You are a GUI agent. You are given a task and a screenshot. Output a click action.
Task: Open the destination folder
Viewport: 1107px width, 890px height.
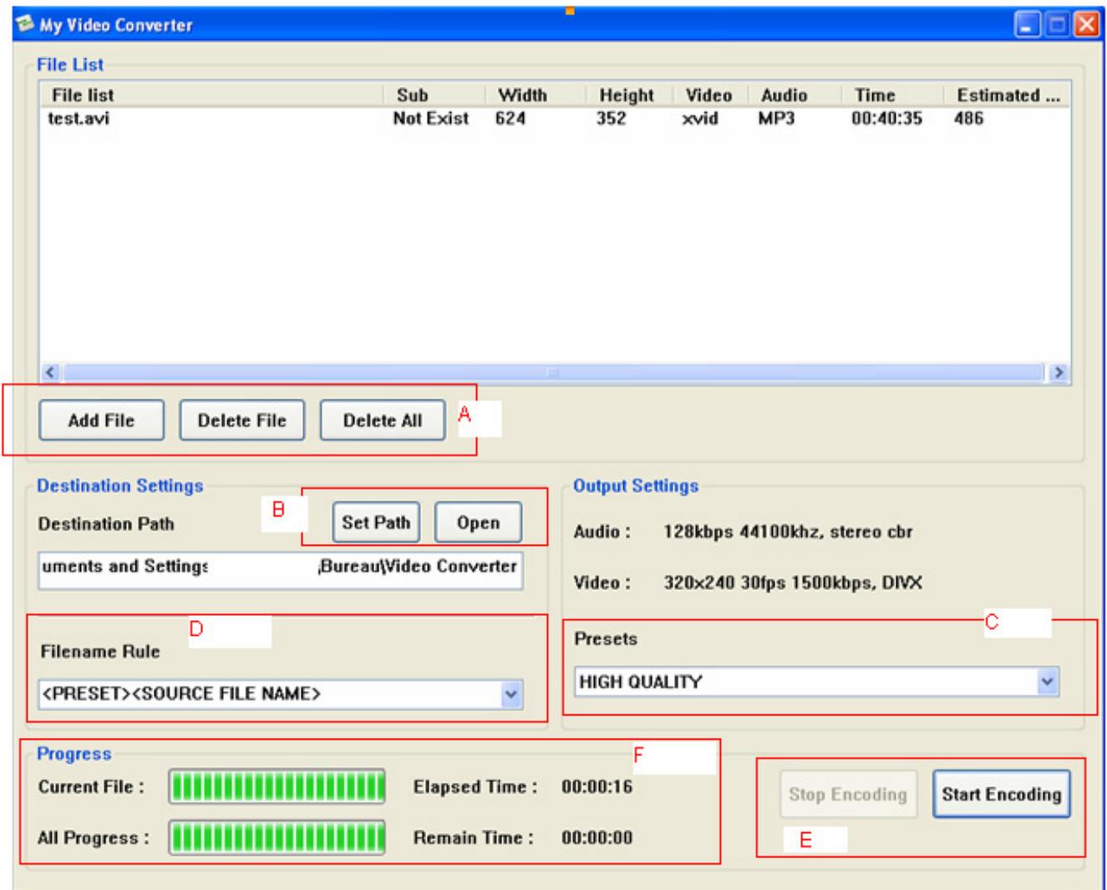[x=478, y=523]
